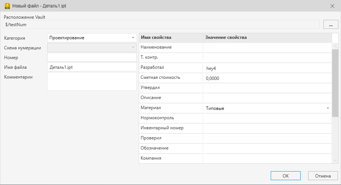341x185 pixels.
Task: Close the New File dialog
Action: coord(332,6)
